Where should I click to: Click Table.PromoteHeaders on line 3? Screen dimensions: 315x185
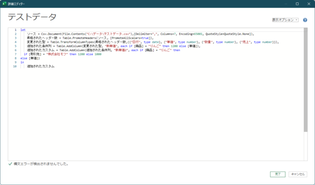point(79,38)
